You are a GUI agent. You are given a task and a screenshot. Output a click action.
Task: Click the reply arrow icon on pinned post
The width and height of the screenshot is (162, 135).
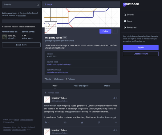(46, 122)
